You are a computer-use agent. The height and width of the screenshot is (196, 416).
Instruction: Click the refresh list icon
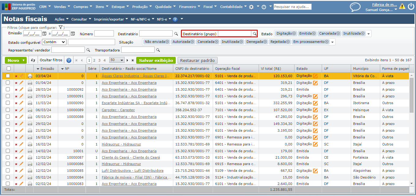click(x=33, y=60)
